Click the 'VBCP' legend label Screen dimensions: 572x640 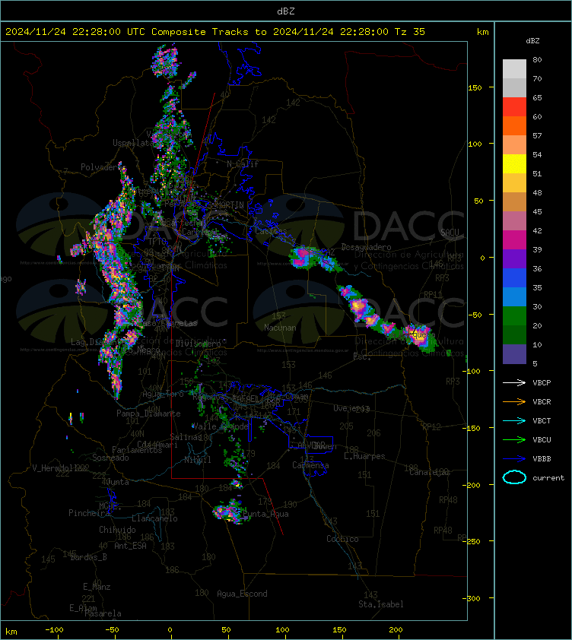pyautogui.click(x=542, y=382)
